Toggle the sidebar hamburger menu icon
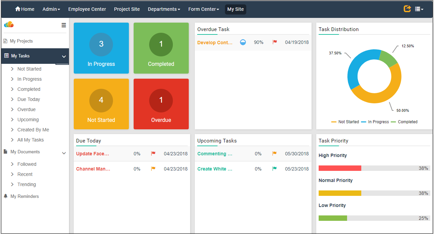 click(64, 25)
